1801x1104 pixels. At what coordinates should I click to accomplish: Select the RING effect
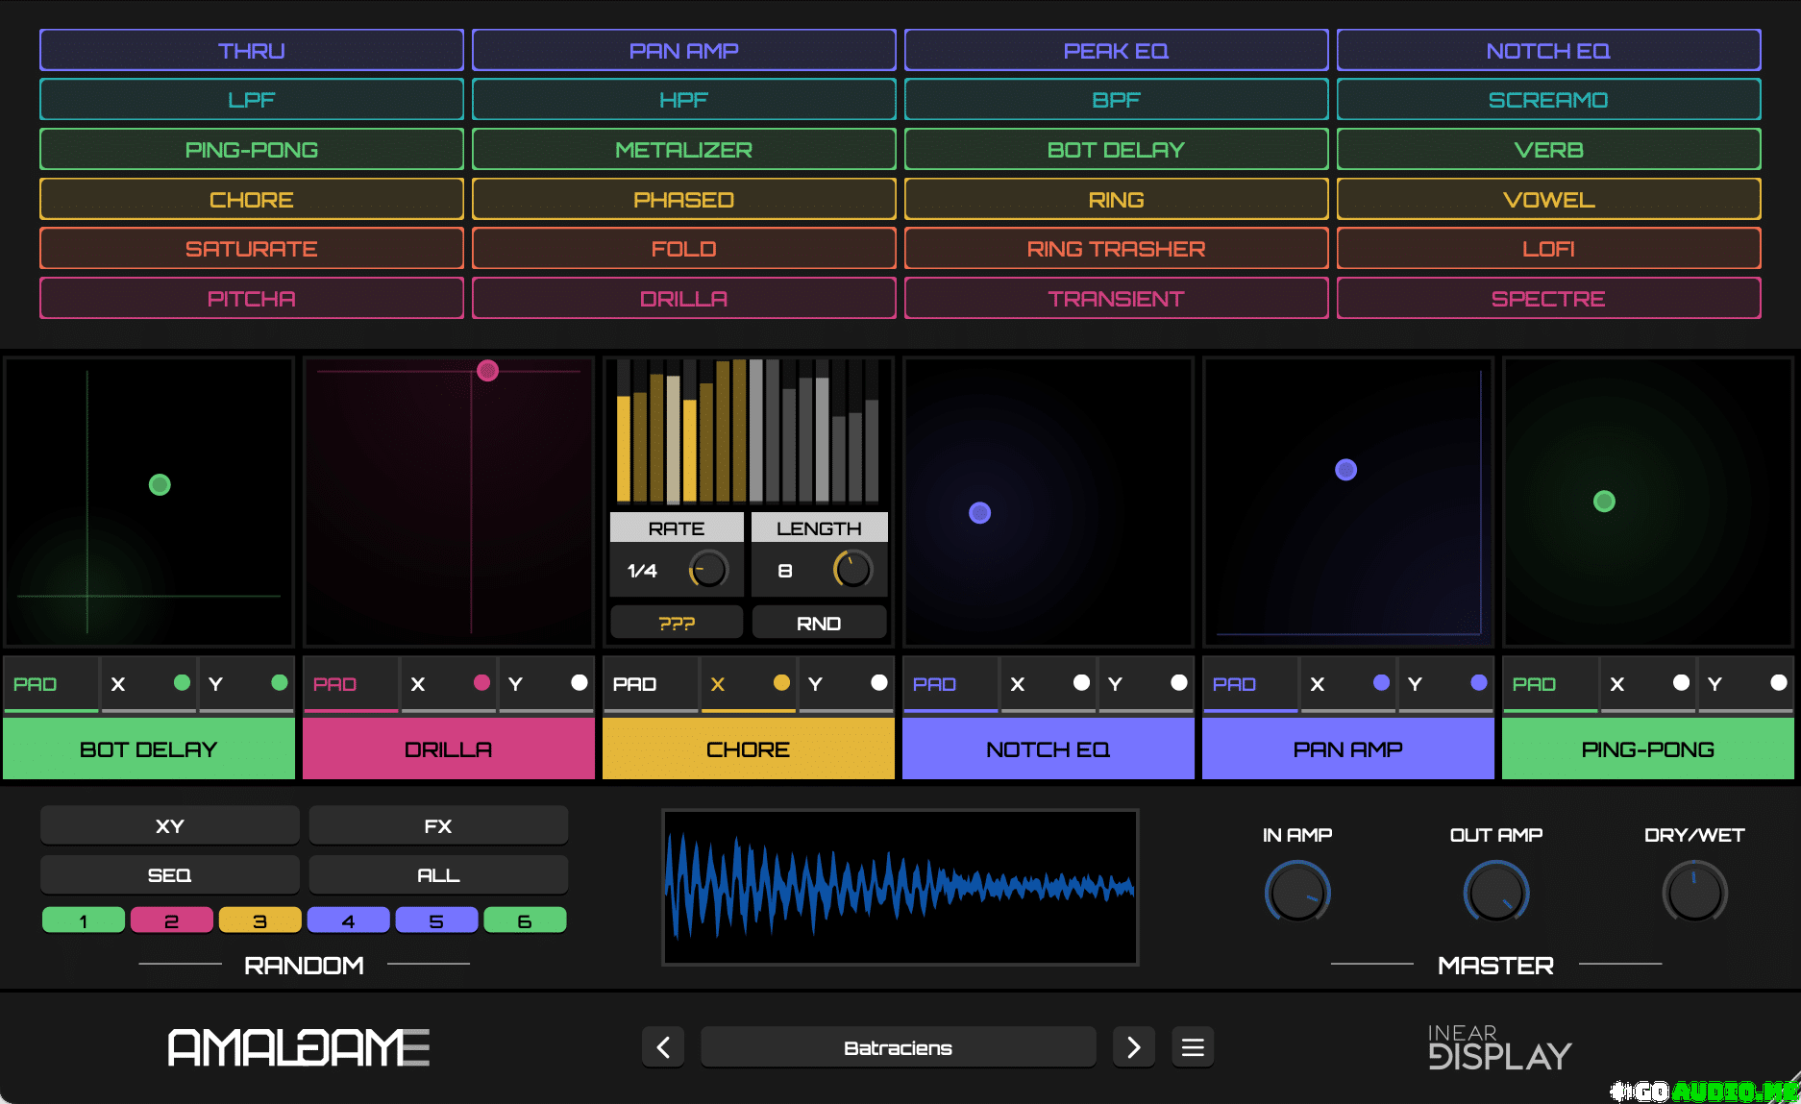click(x=1117, y=199)
